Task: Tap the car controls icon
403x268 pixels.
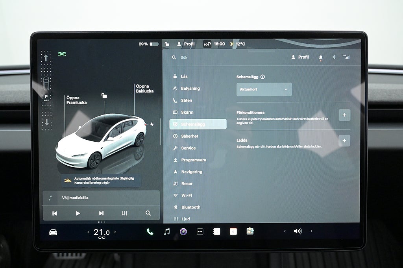Action: coord(53,232)
